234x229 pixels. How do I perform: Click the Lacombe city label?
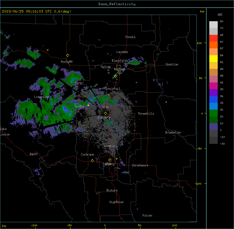point(122,52)
